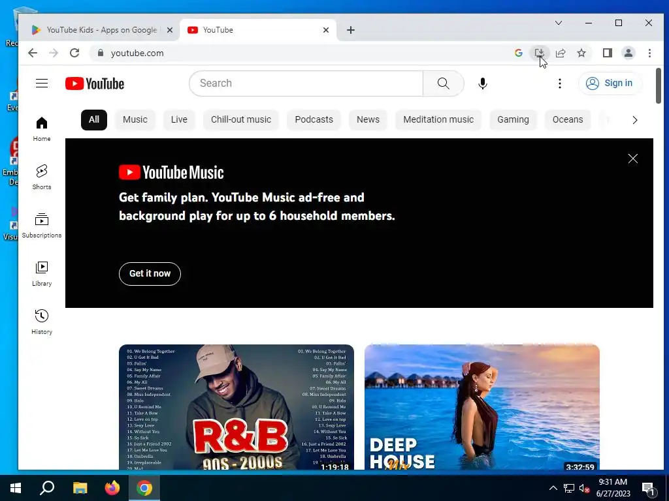Go to Home in sidebar
The width and height of the screenshot is (669, 501).
coord(42,129)
